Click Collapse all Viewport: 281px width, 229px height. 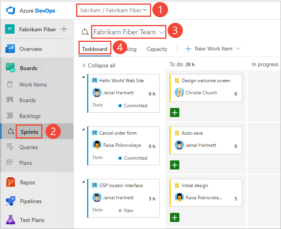point(99,65)
